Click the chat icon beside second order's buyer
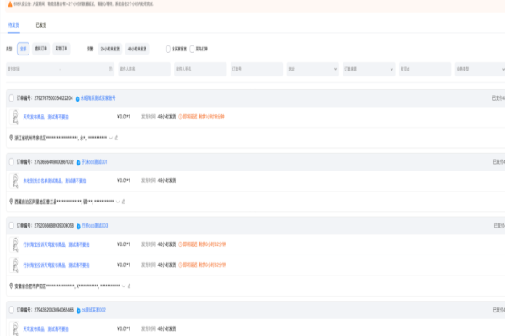This screenshot has width=505, height=336. pos(78,161)
